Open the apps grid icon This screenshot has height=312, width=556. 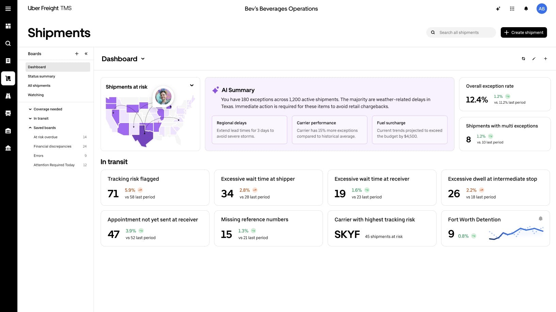coord(512,9)
